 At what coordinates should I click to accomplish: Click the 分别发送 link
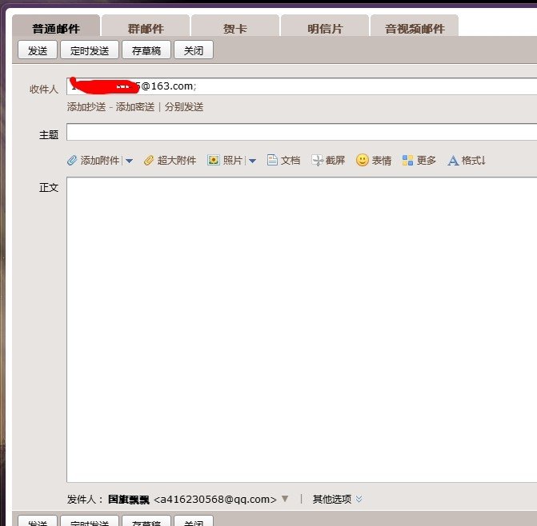point(184,107)
